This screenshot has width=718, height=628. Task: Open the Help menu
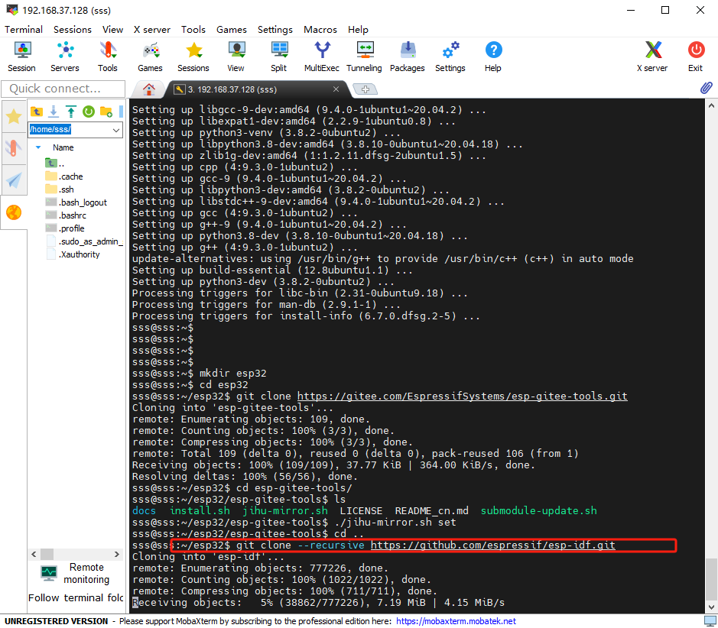358,29
